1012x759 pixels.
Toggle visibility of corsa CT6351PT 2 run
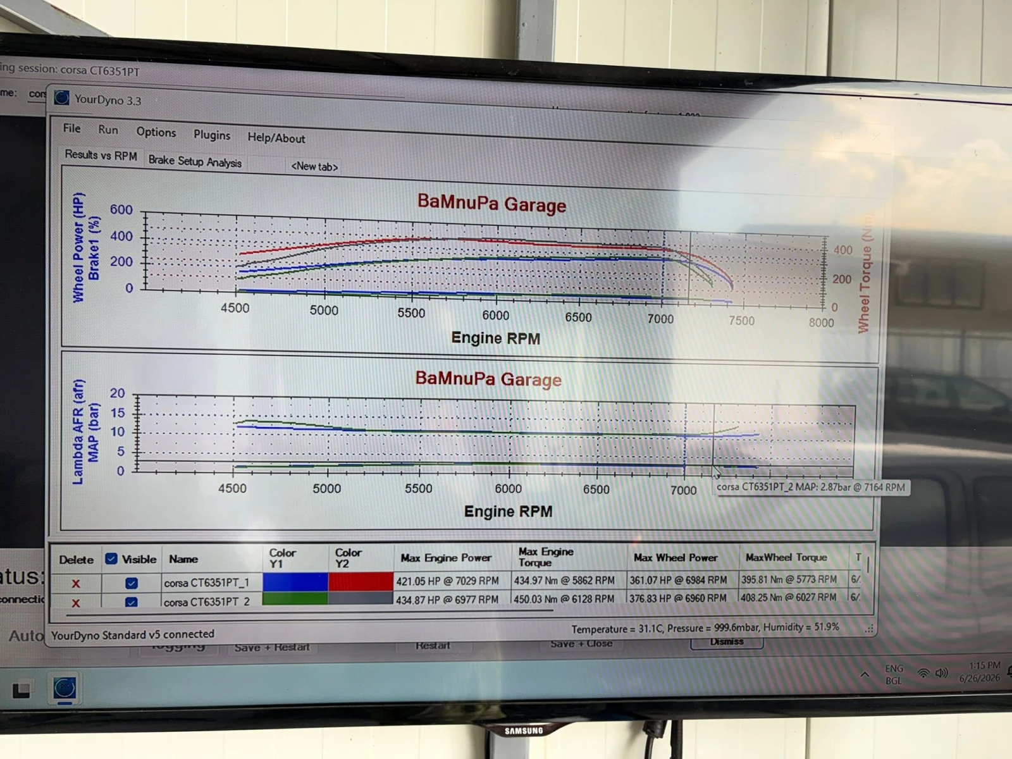click(x=131, y=602)
